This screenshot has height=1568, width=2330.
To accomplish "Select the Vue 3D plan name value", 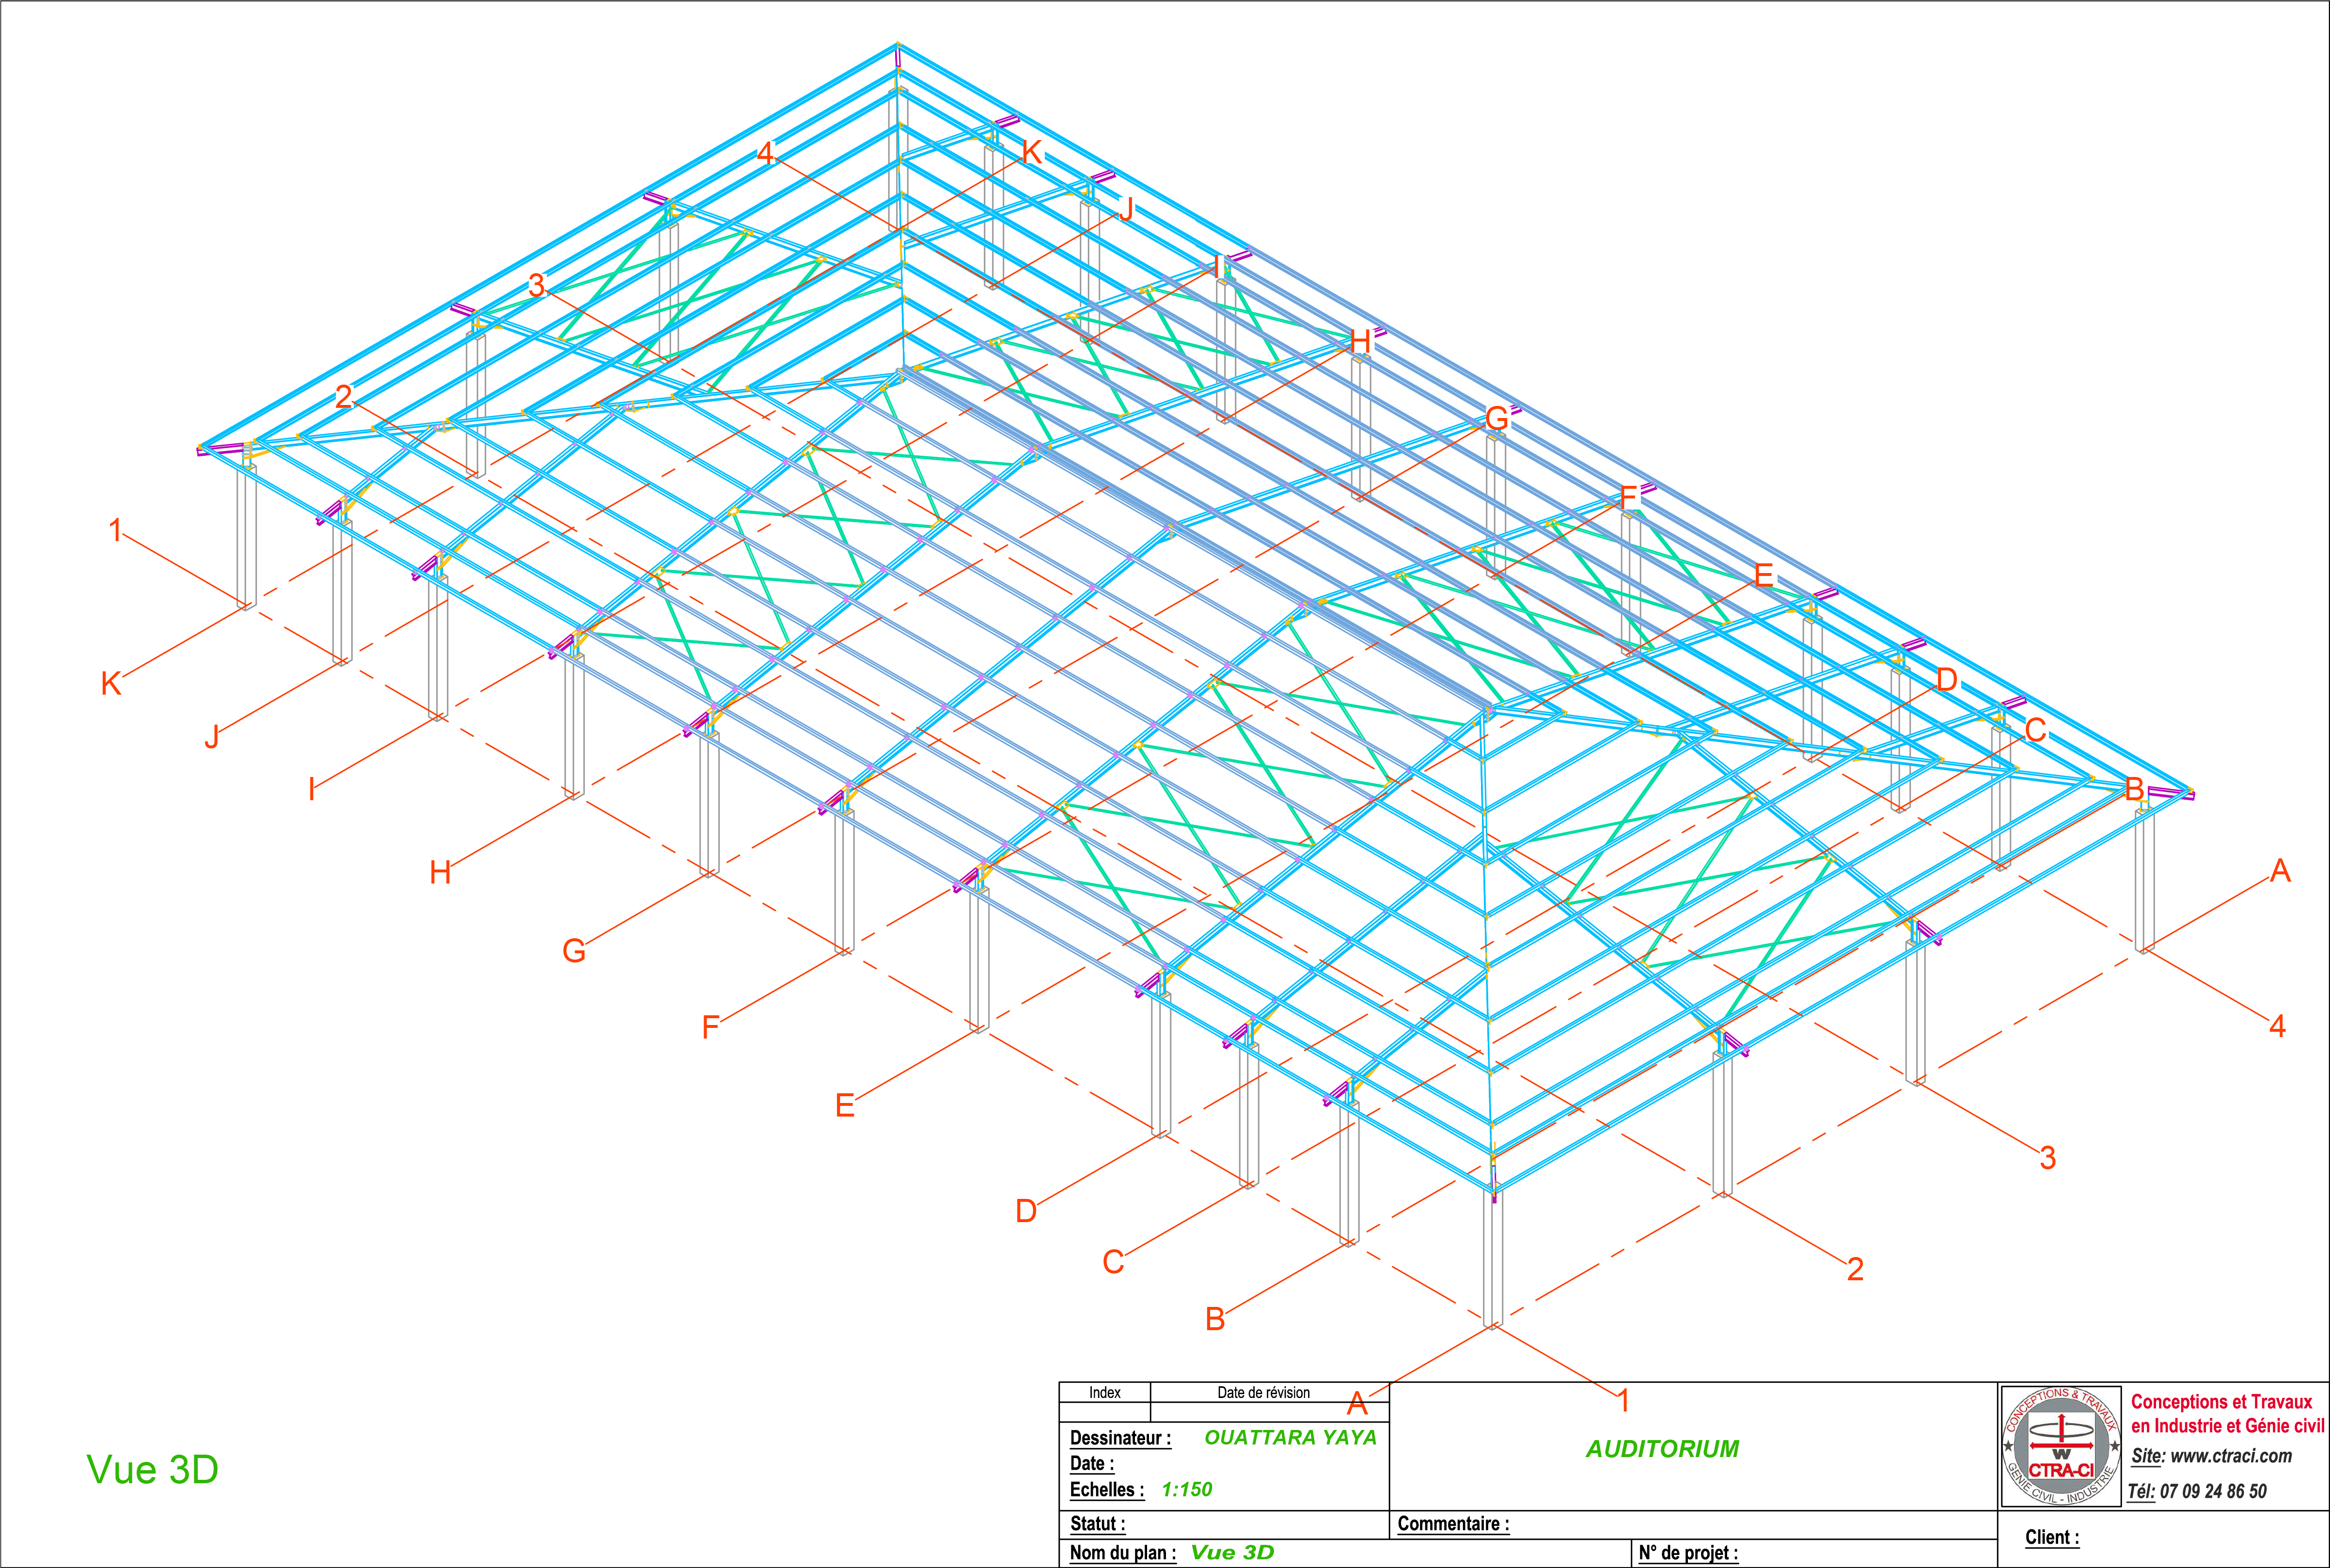I will click(1231, 1552).
